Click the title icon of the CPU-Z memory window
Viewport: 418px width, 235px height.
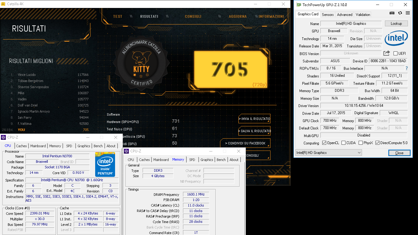coord(127,151)
